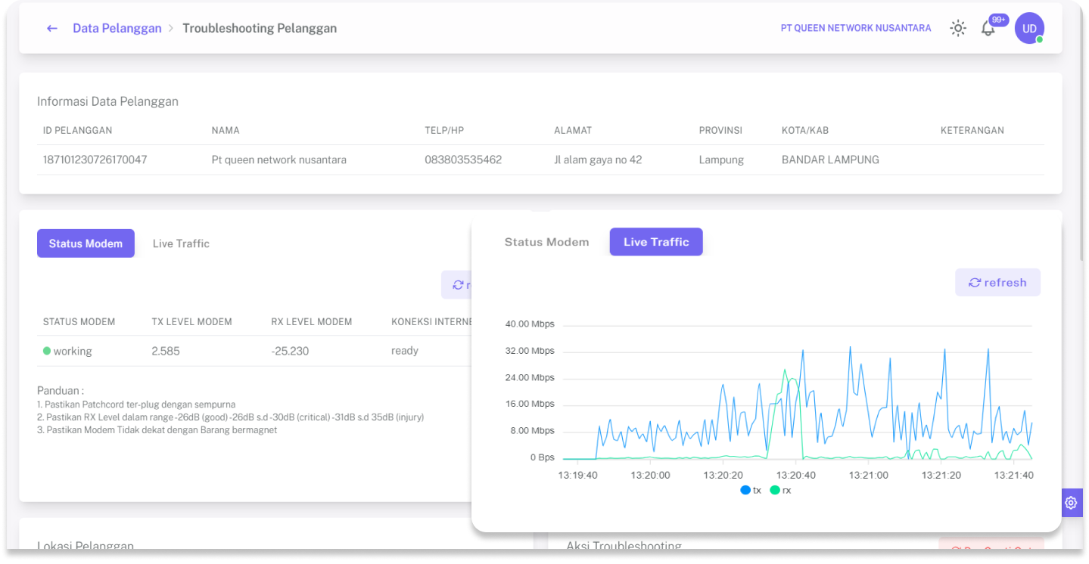1089x564 pixels.
Task: Click the 99+ notification badge
Action: [999, 20]
